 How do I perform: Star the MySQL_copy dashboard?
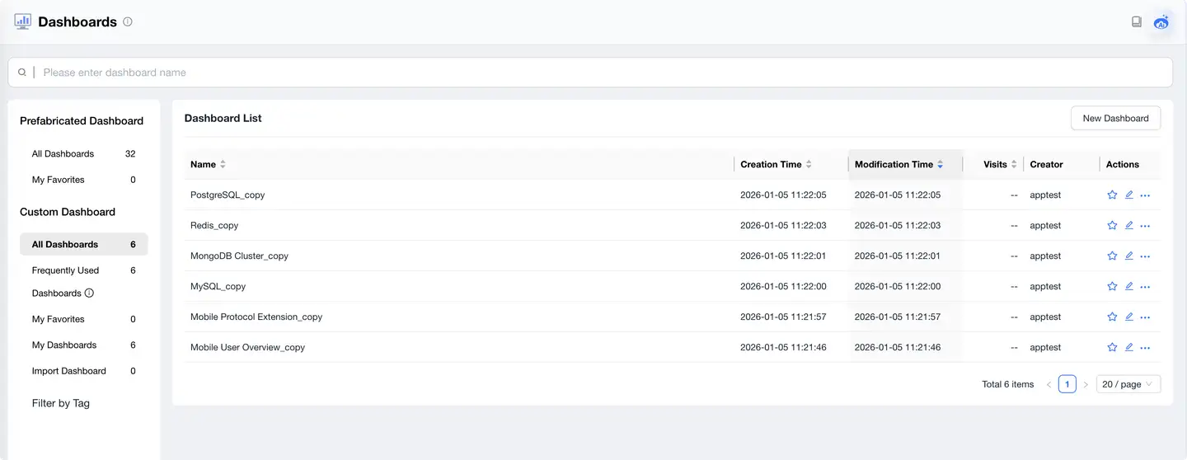point(1112,287)
